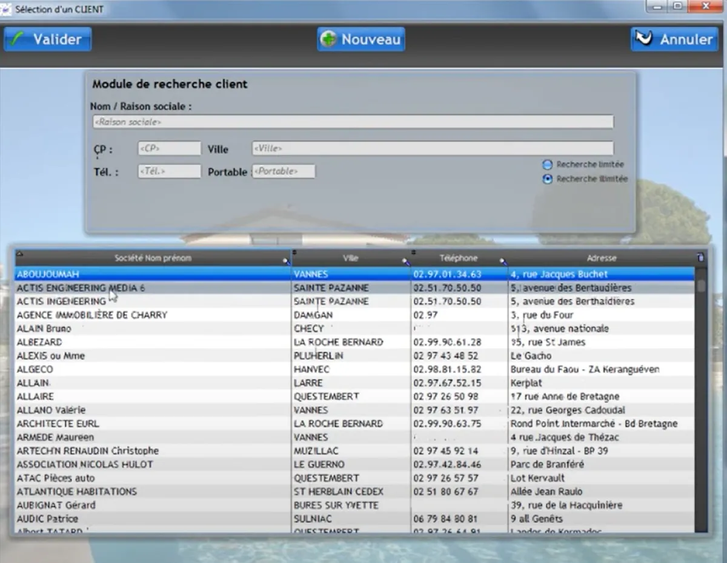Sort by Société Nom prénom column header
This screenshot has width=727, height=563.
coord(153,258)
